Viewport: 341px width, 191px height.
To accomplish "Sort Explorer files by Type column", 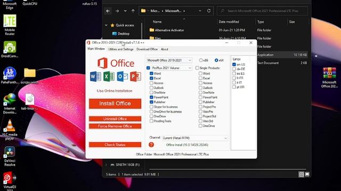I will 261,22.
